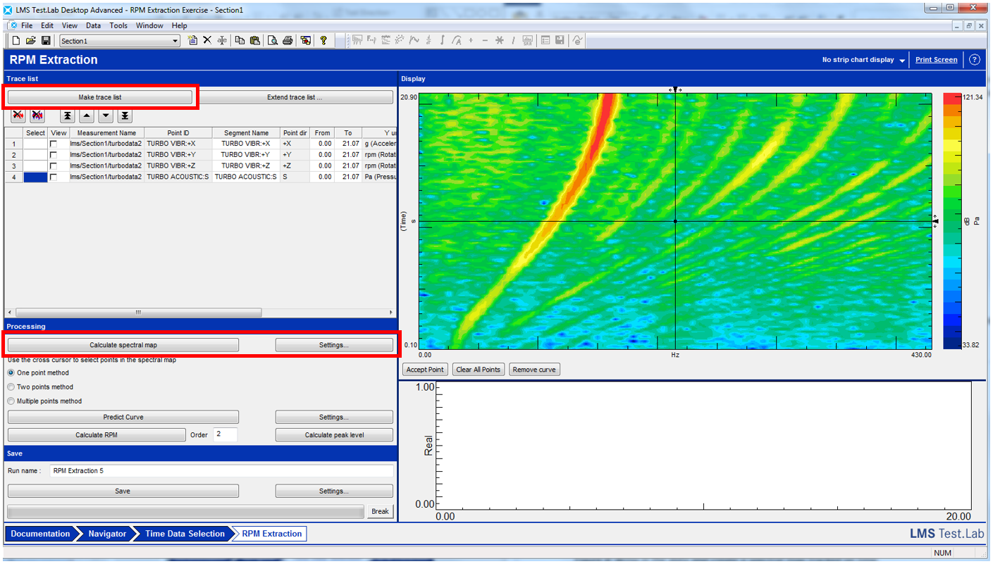The height and width of the screenshot is (564, 993).
Task: Move trace to bottom of list
Action: (125, 115)
